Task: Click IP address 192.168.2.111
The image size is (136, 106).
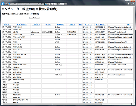Action: point(88,67)
